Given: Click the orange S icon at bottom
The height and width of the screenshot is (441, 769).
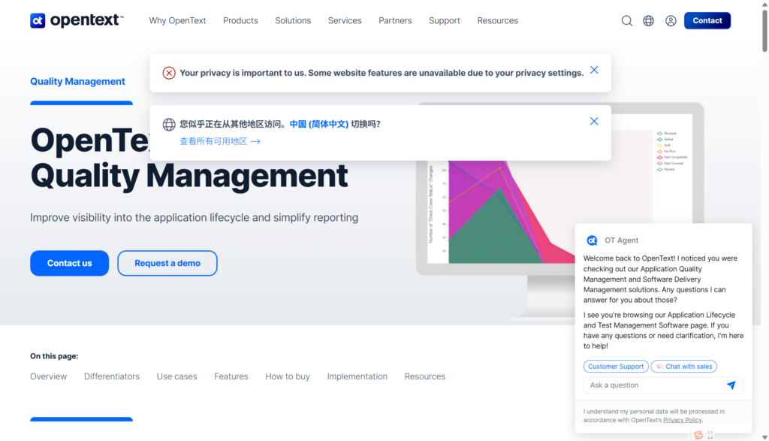Looking at the screenshot, I should pyautogui.click(x=698, y=435).
